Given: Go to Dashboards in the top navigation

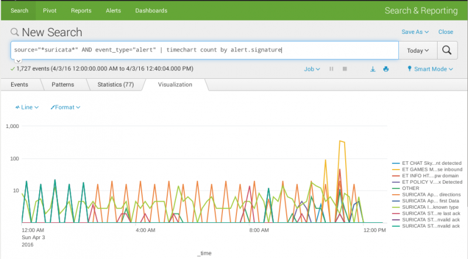Looking at the screenshot, I should click(x=151, y=11).
